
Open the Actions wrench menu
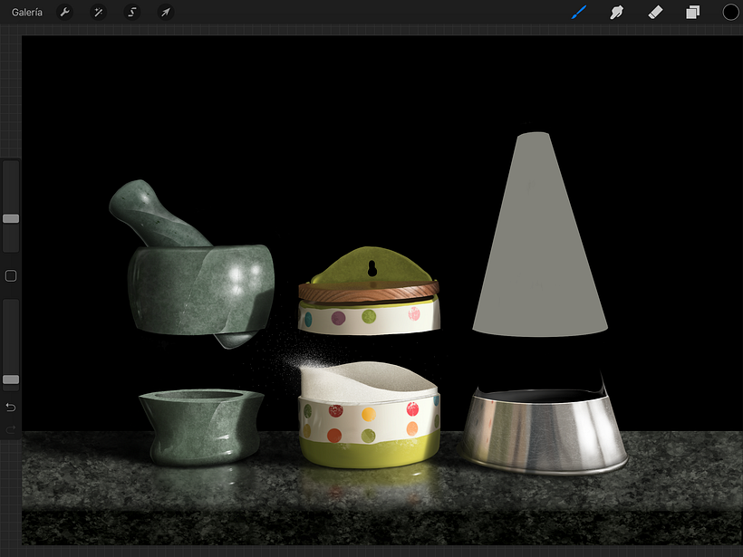click(64, 12)
